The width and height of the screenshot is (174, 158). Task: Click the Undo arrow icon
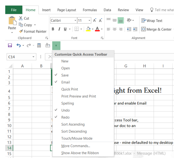(x=18, y=45)
